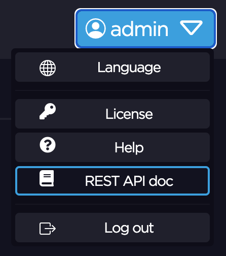
Task: Open the Language menu entry
Action: coord(112,67)
